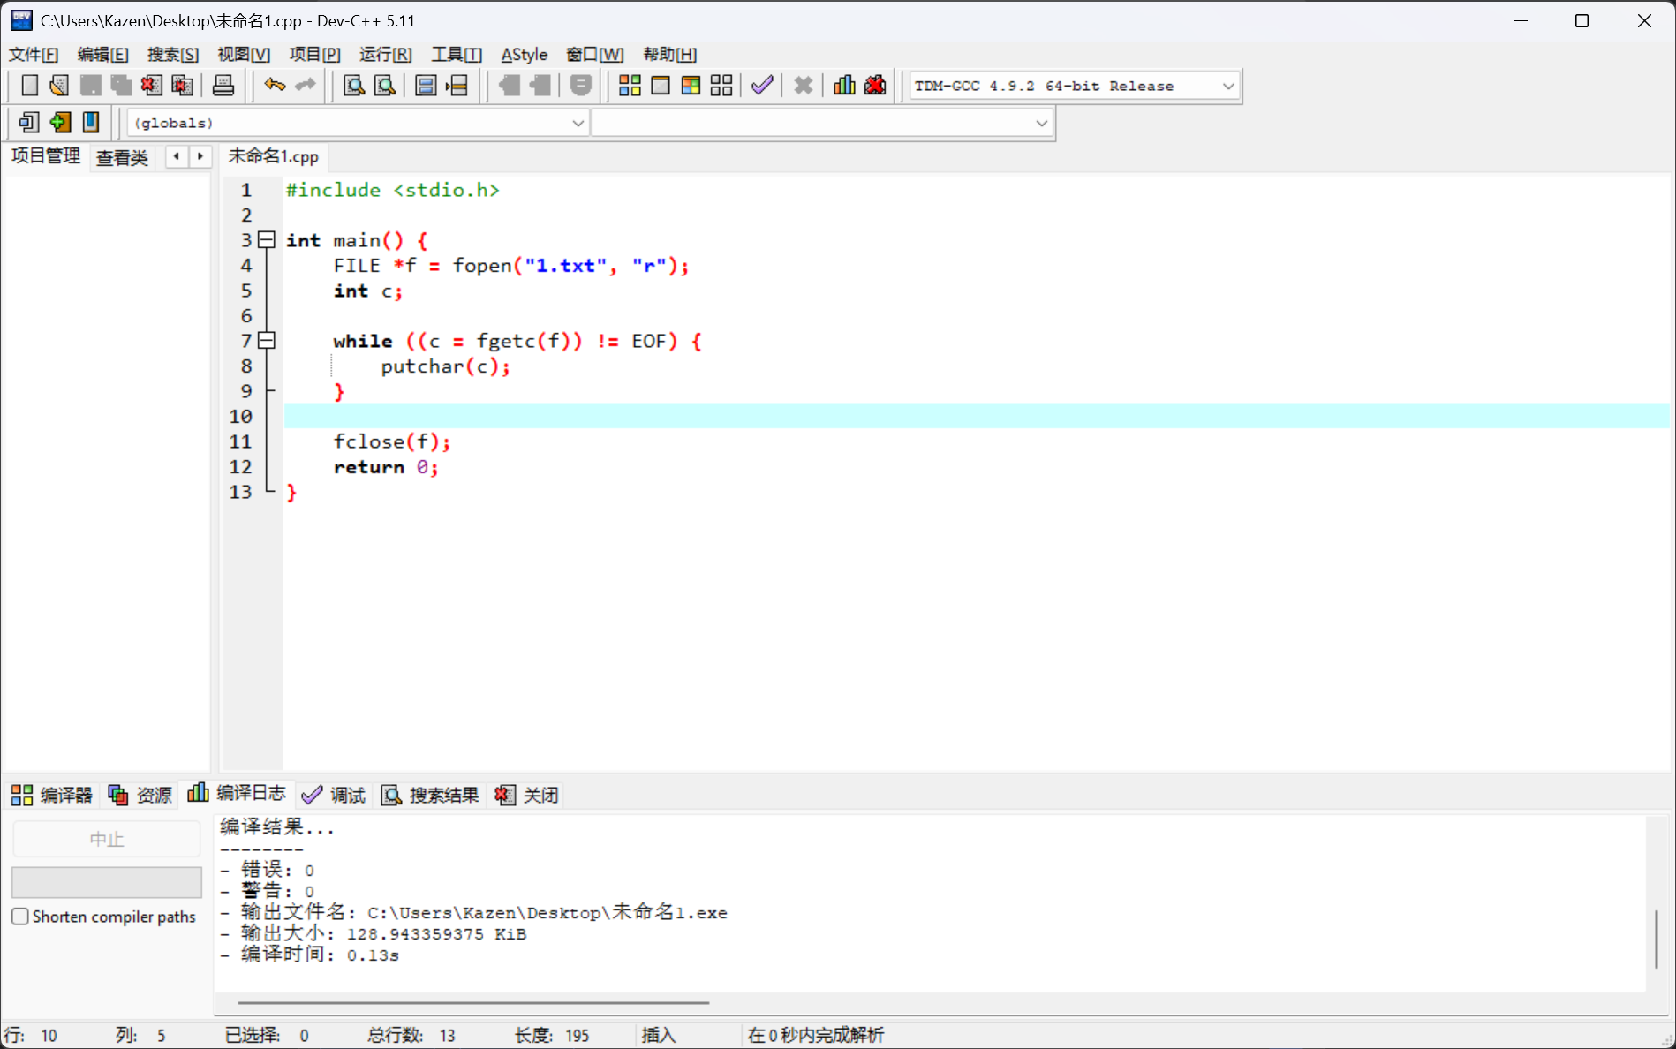The image size is (1676, 1049).
Task: Collapse the code fold at the while loop
Action: [267, 340]
